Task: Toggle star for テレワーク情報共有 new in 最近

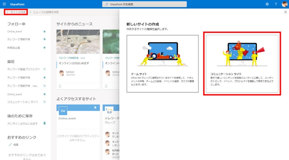Action: (44, 86)
